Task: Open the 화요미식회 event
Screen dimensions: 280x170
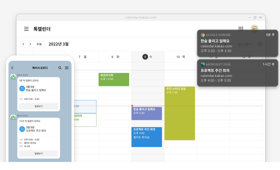Action: click(114, 80)
